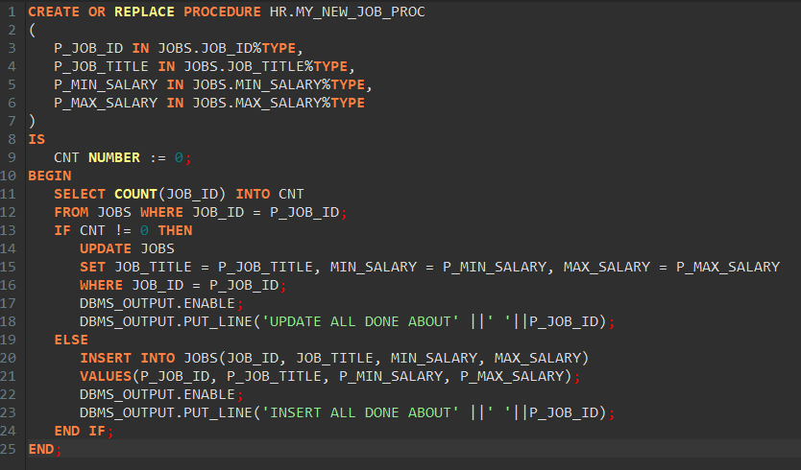
Task: Click the P_JOB_TITLE parameter on line 4
Action: tap(101, 66)
